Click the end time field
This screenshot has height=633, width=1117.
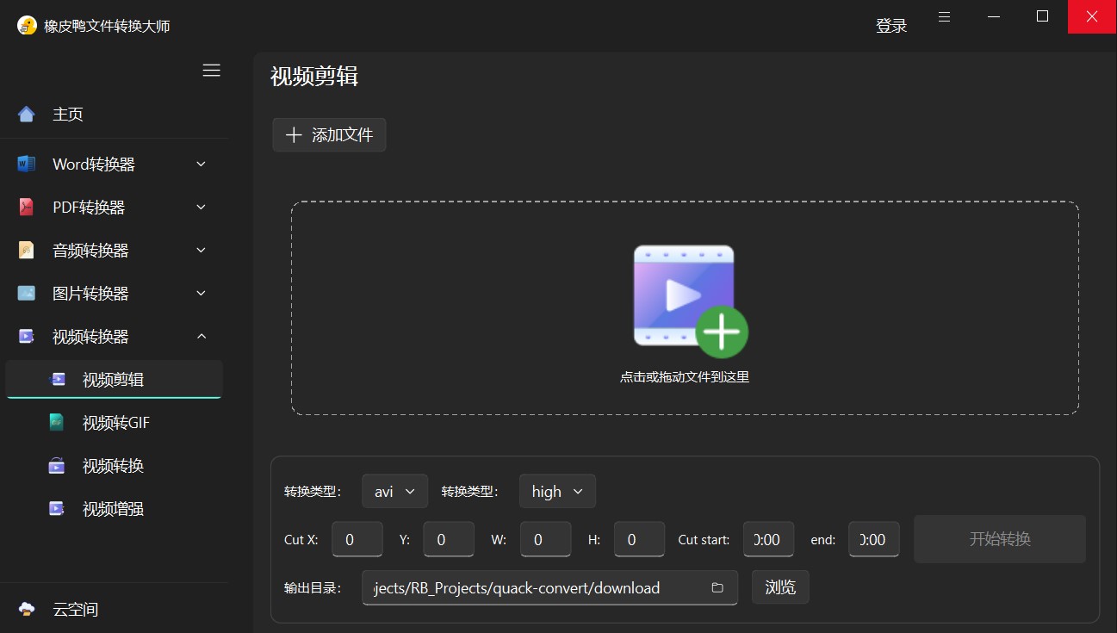(874, 539)
